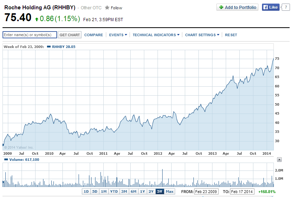Screen dimensions: 295x197
Task: Select the 3M time range
Action: pyautogui.click(x=124, y=192)
